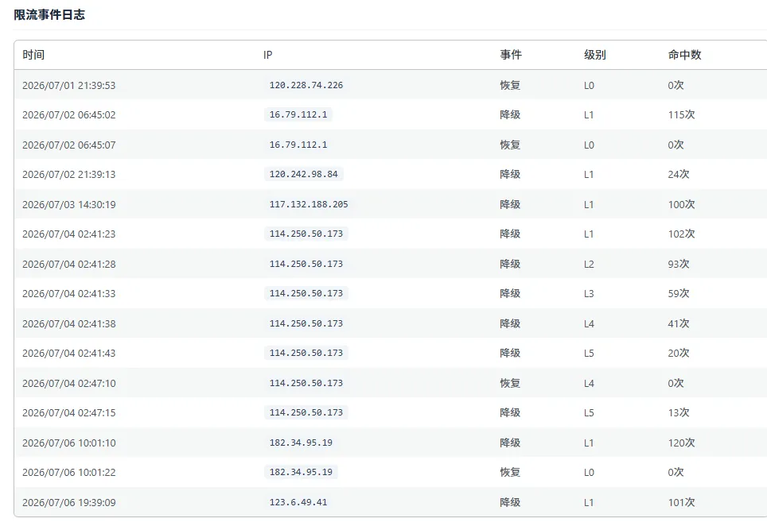Click hit count 100次
Viewport: 767px width, 522px height.
pos(681,205)
